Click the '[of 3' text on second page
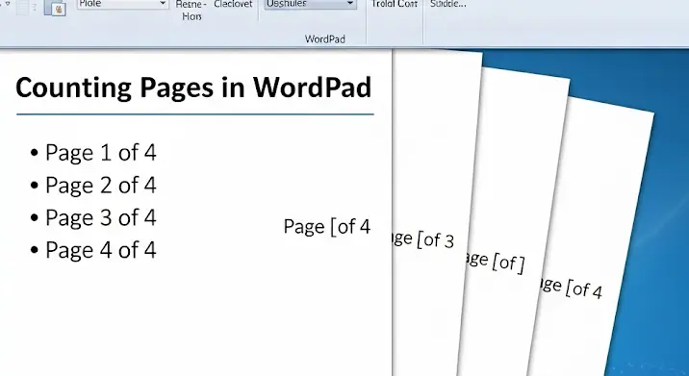This screenshot has width=689, height=376. click(436, 239)
